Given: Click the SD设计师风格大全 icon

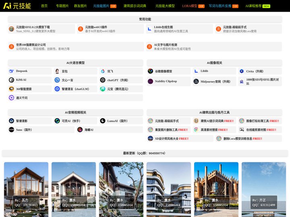Looking at the screenshot, I should [x=150, y=138].
